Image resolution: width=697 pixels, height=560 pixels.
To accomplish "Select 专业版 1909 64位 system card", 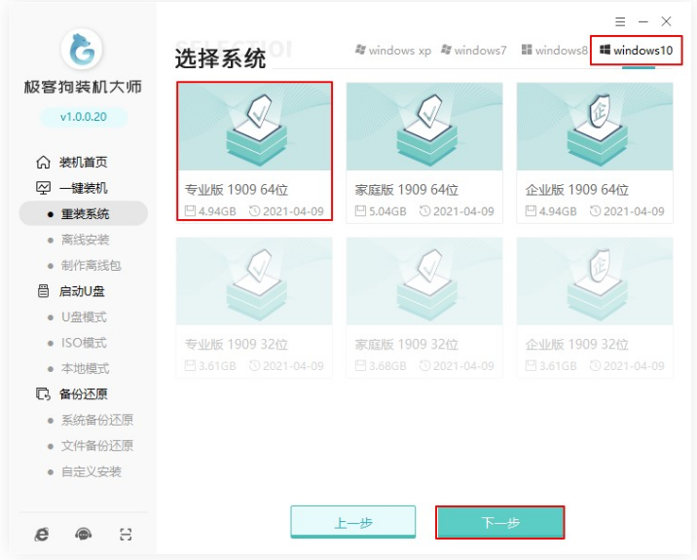I will coord(254,152).
